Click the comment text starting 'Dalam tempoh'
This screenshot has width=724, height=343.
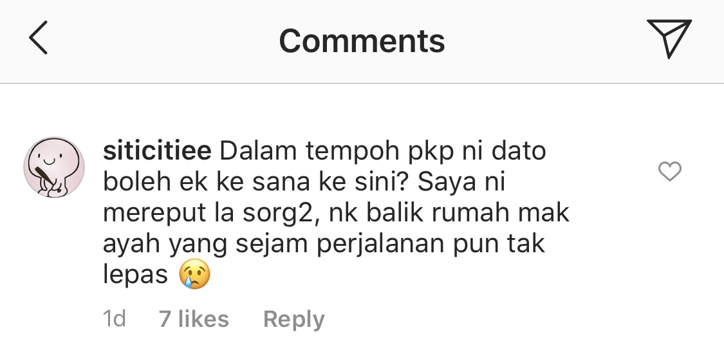(x=336, y=212)
